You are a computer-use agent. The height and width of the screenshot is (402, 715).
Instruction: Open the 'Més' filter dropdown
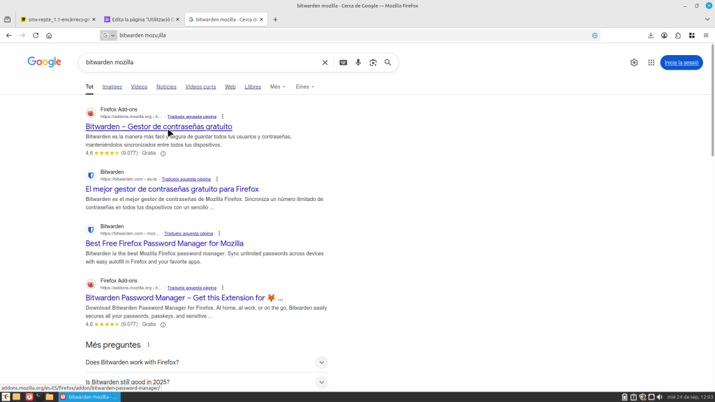point(277,87)
